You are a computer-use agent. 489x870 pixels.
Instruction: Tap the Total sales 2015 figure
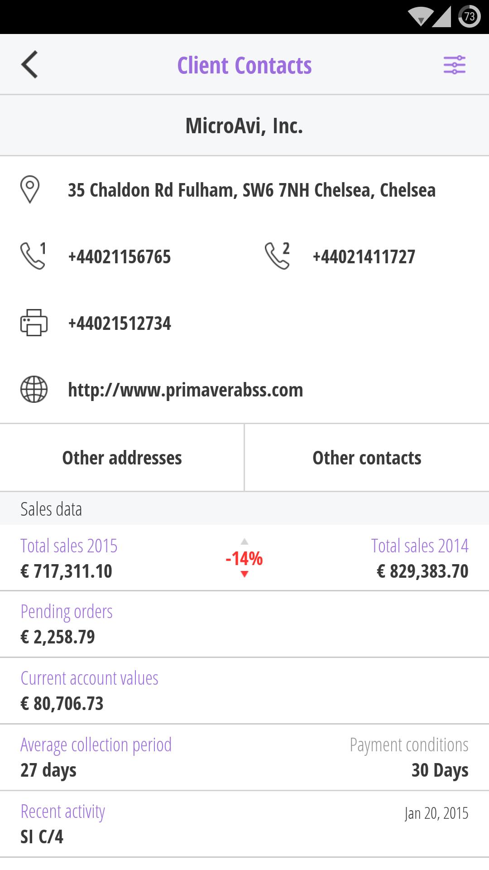click(x=67, y=571)
